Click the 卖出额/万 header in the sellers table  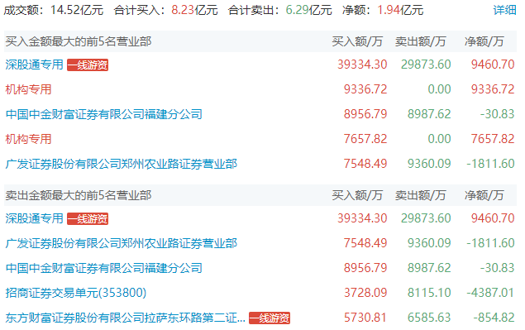point(421,195)
